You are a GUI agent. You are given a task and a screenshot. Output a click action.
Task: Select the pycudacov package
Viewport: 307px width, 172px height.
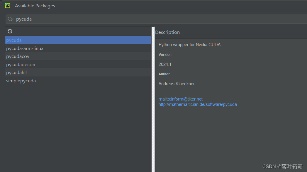click(x=78, y=56)
